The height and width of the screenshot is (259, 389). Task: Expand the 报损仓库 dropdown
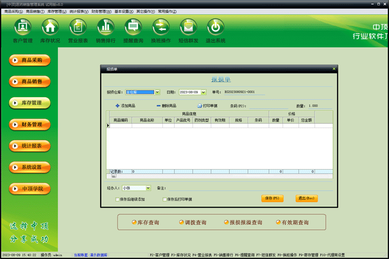pyautogui.click(x=157, y=92)
